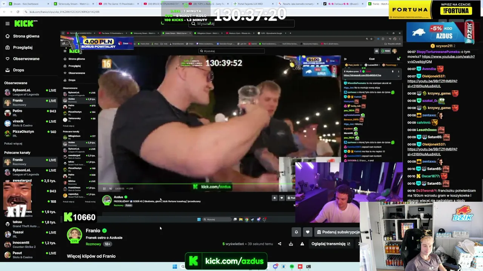
Task: Open followed channel PizzaOlsztyn
Action: 30,133
